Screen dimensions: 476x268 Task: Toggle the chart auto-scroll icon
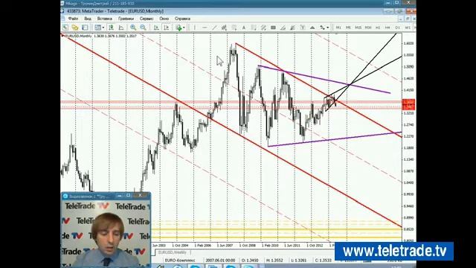pyautogui.click(x=156, y=28)
